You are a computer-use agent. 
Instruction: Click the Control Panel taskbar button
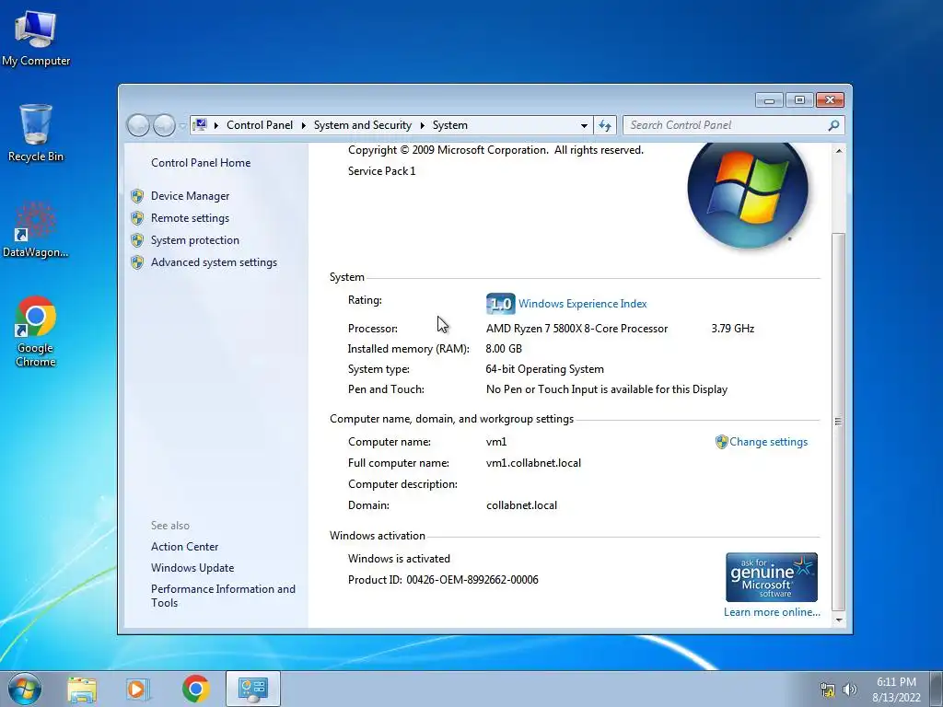[x=252, y=689]
